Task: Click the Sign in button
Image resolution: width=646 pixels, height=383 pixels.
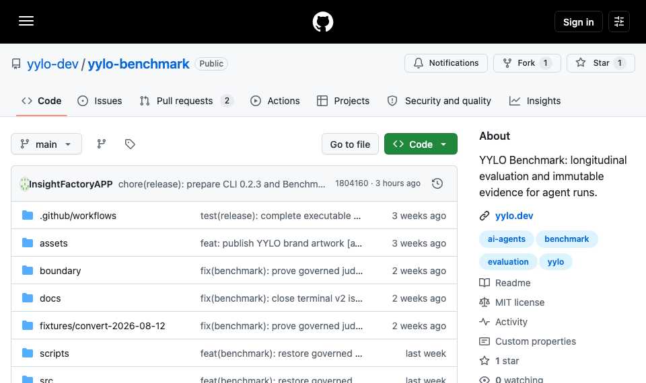Action: coord(579,22)
